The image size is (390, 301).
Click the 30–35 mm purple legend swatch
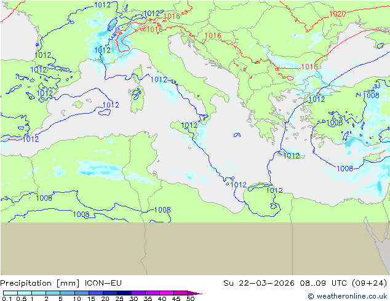(x=138, y=293)
